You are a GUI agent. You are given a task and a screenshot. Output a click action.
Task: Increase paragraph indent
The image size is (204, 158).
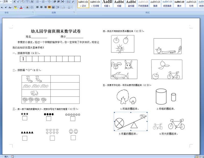[x=59, y=2]
